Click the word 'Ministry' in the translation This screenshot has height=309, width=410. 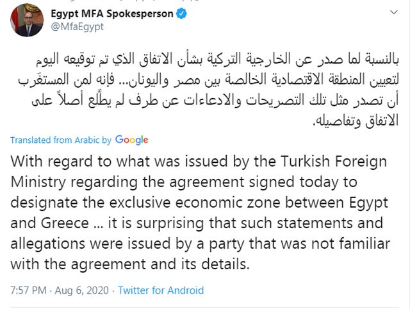pyautogui.click(x=35, y=181)
